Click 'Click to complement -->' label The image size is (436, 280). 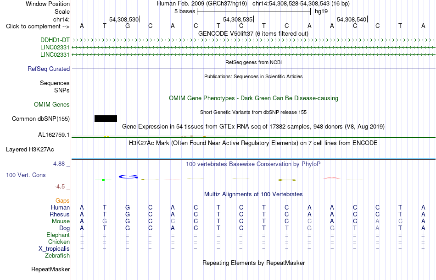[x=38, y=27]
